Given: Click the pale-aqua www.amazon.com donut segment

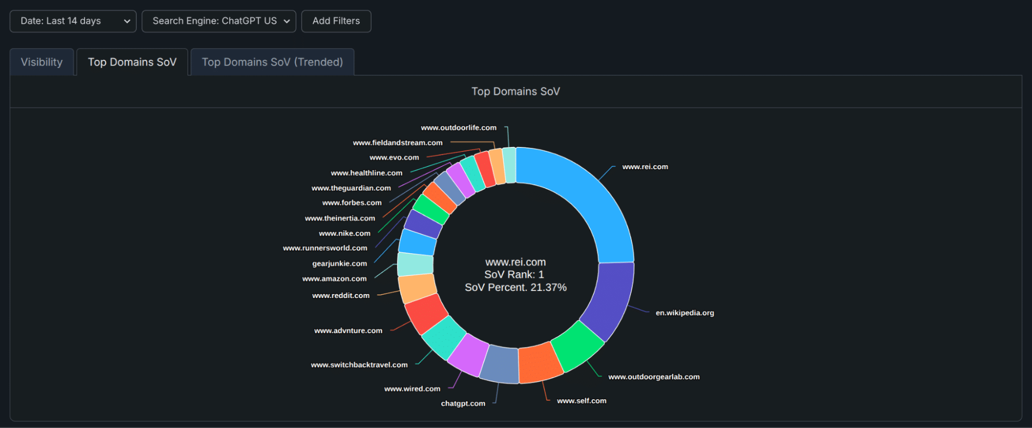Looking at the screenshot, I should 415,264.
